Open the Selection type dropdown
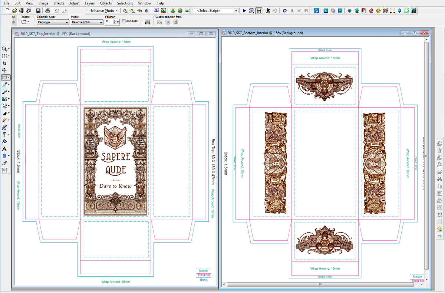This screenshot has height=293, width=445. point(53,22)
